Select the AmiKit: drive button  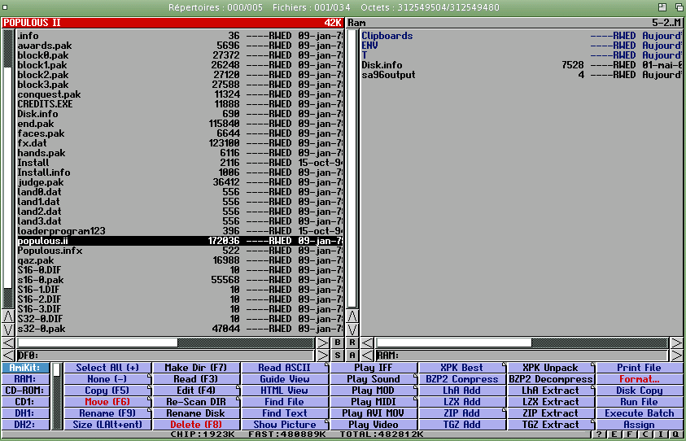25,368
